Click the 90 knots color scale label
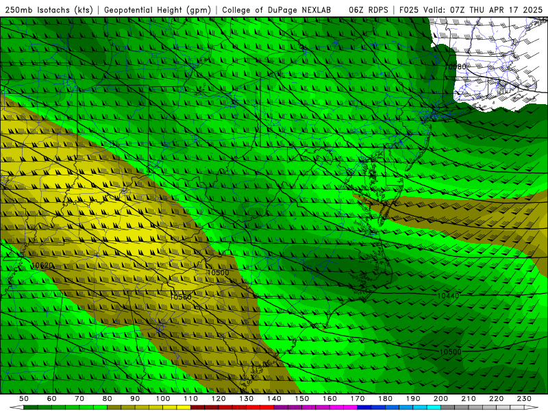The width and height of the screenshot is (548, 411). [x=135, y=399]
